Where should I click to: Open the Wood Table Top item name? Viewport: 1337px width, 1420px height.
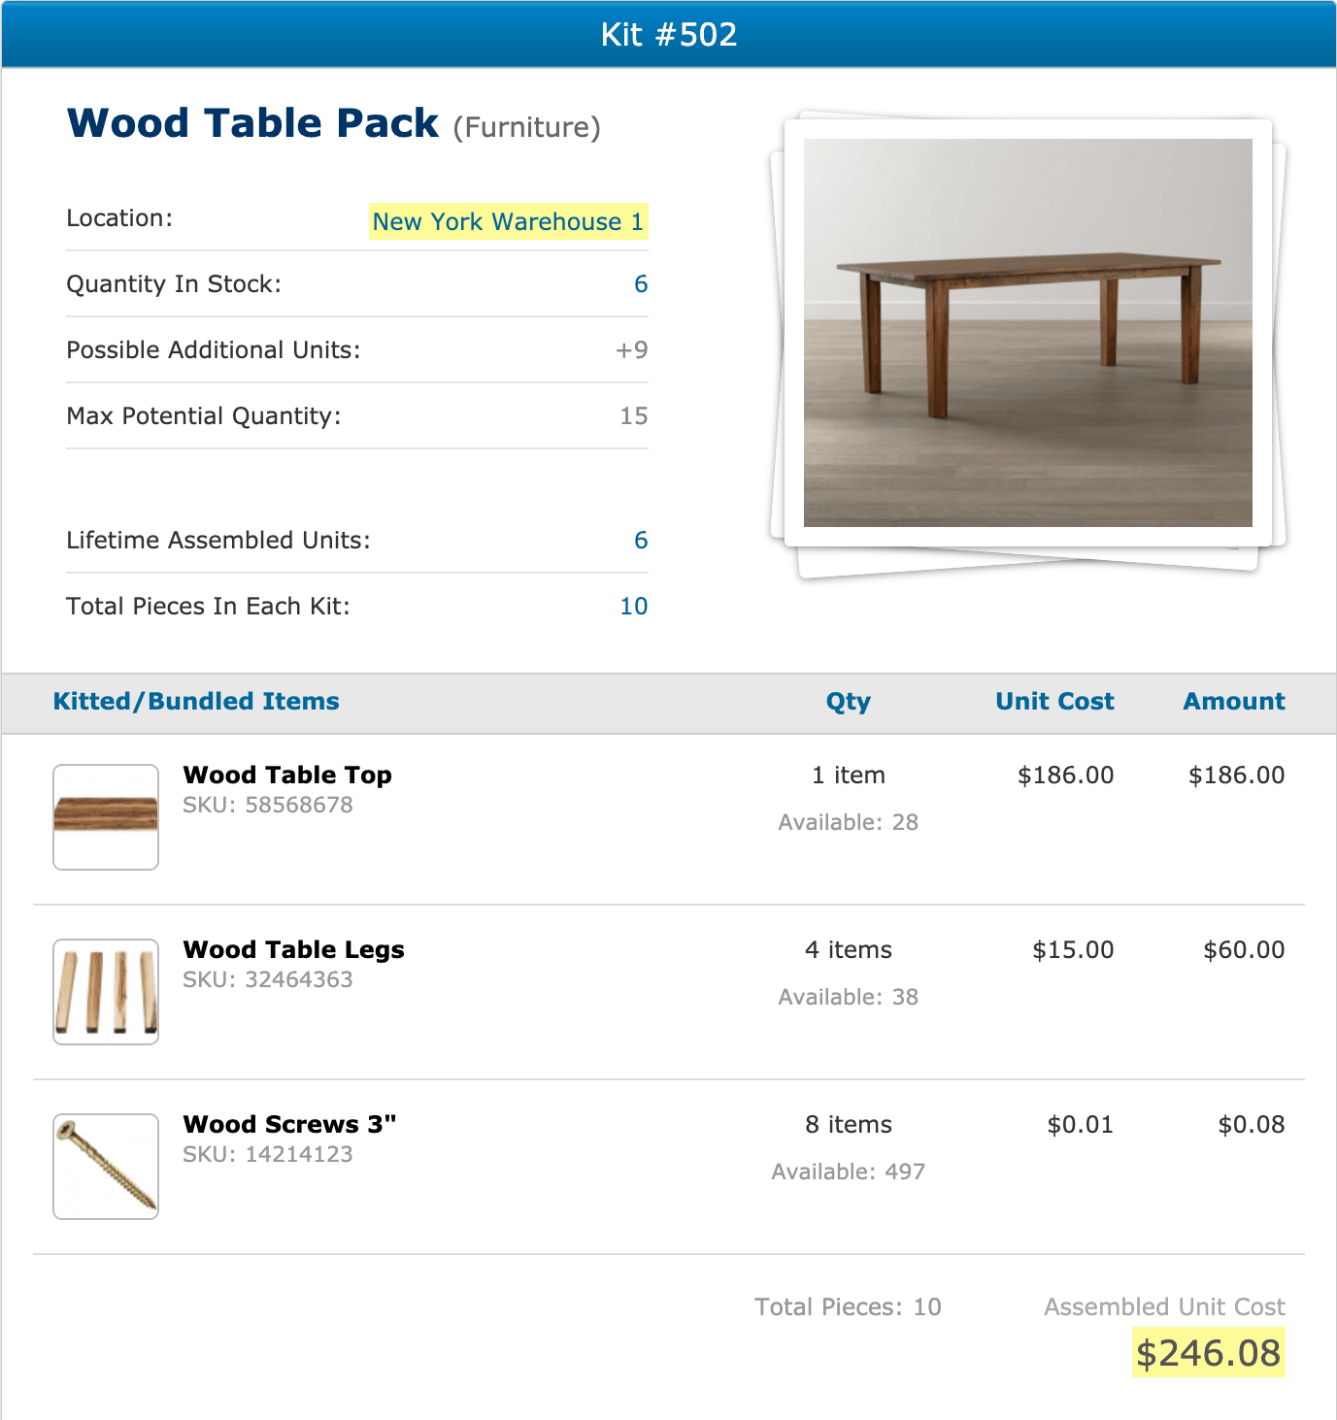(x=287, y=776)
